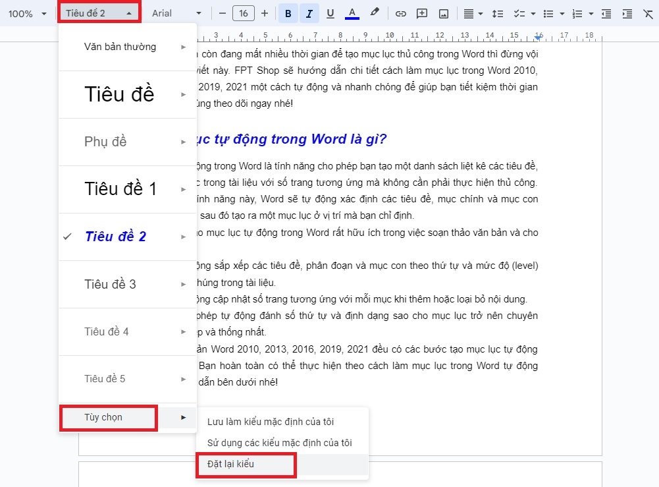Open the text color picker

(x=352, y=13)
